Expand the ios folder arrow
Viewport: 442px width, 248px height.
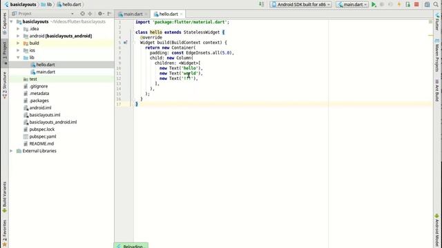pyautogui.click(x=18, y=50)
